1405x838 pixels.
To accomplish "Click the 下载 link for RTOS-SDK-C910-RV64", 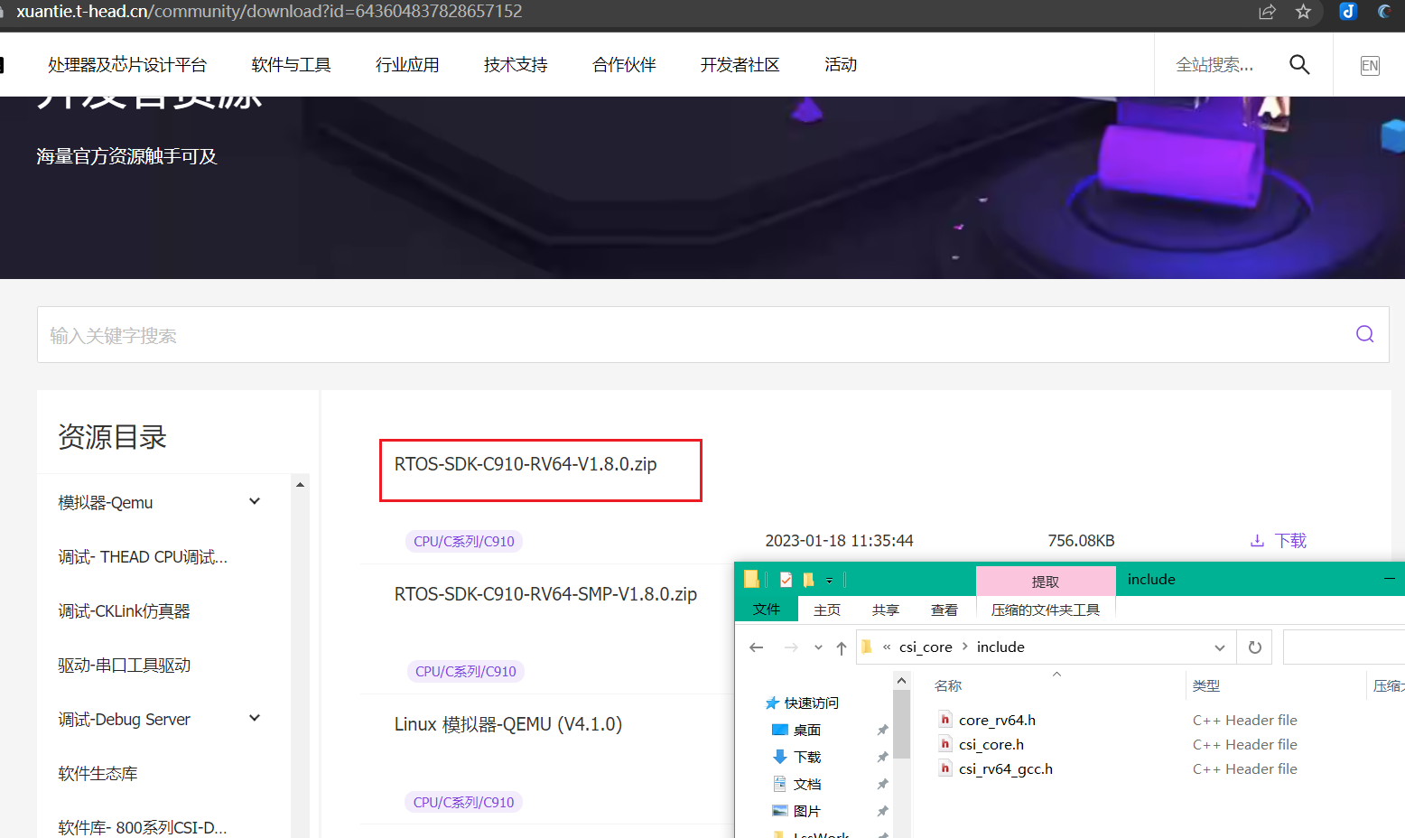I will point(1290,541).
